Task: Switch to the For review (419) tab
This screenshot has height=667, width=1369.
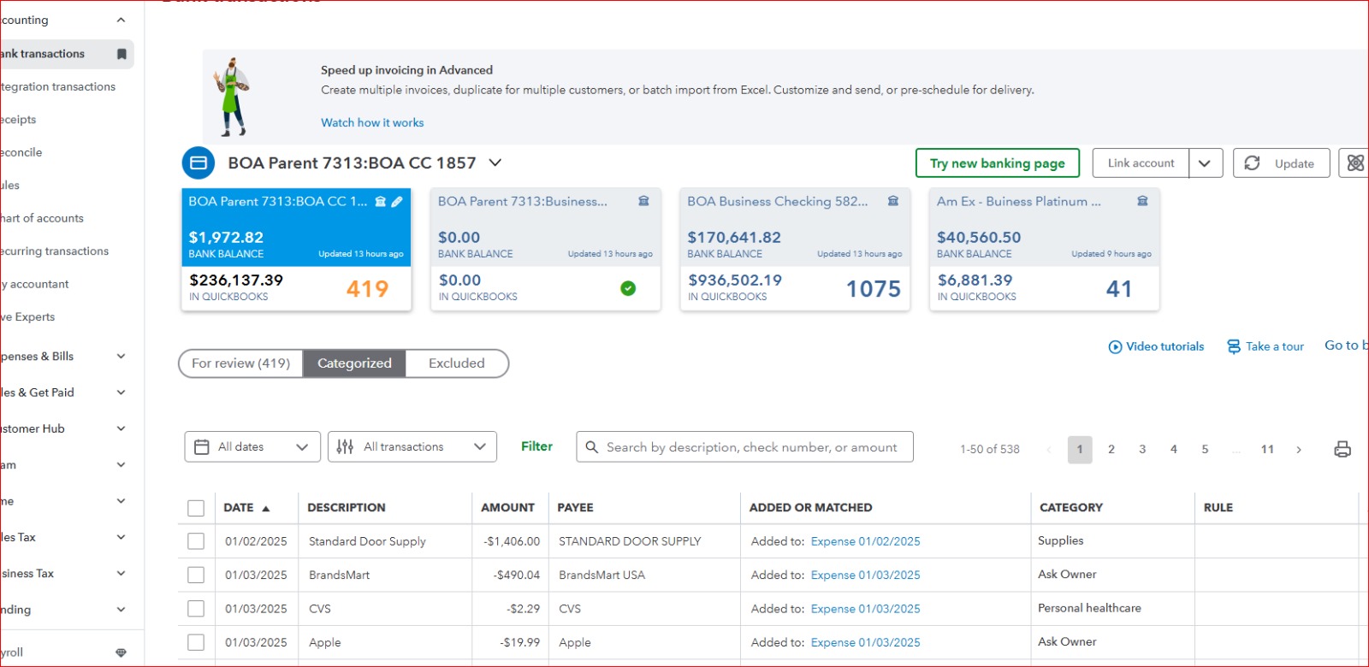Action: (240, 363)
